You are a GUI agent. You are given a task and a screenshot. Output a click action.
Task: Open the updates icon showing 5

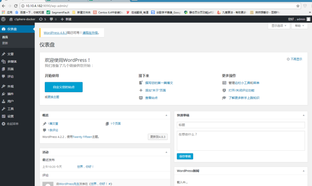pos(43,19)
